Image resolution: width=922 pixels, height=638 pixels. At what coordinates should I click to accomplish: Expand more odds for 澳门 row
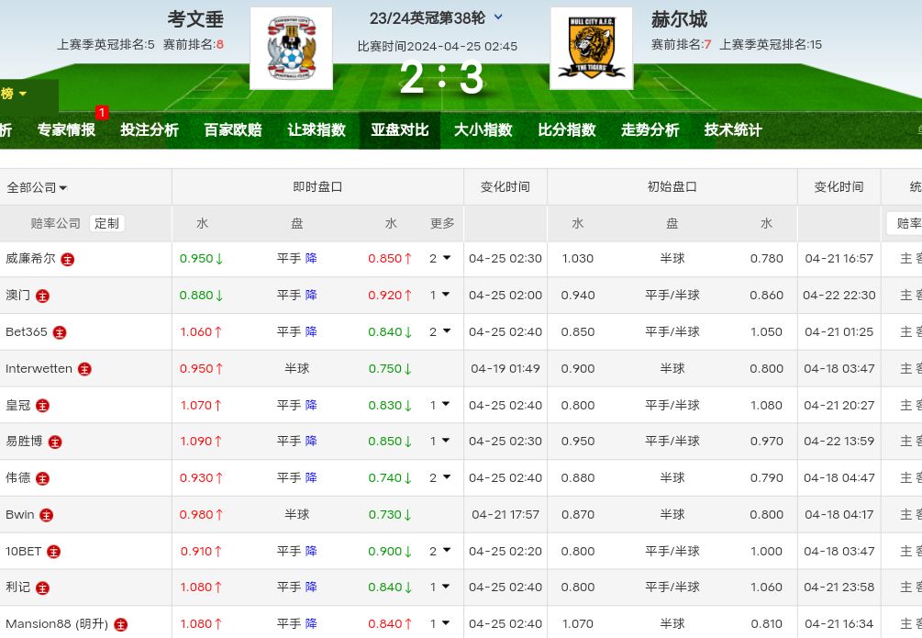click(440, 296)
